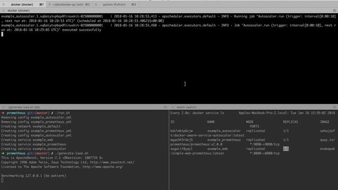Click 'Creating service example_web' line
Image resolution: width=338 pixels, height=190 pixels.
(x=27, y=140)
